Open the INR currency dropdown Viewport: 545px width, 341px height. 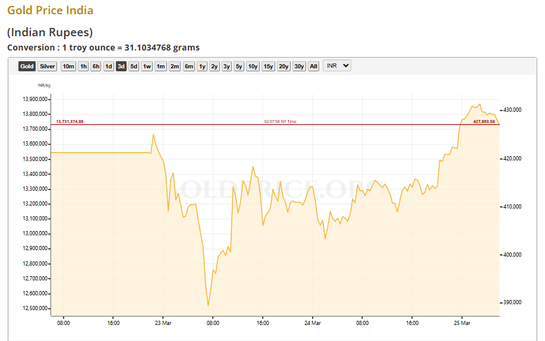(337, 66)
